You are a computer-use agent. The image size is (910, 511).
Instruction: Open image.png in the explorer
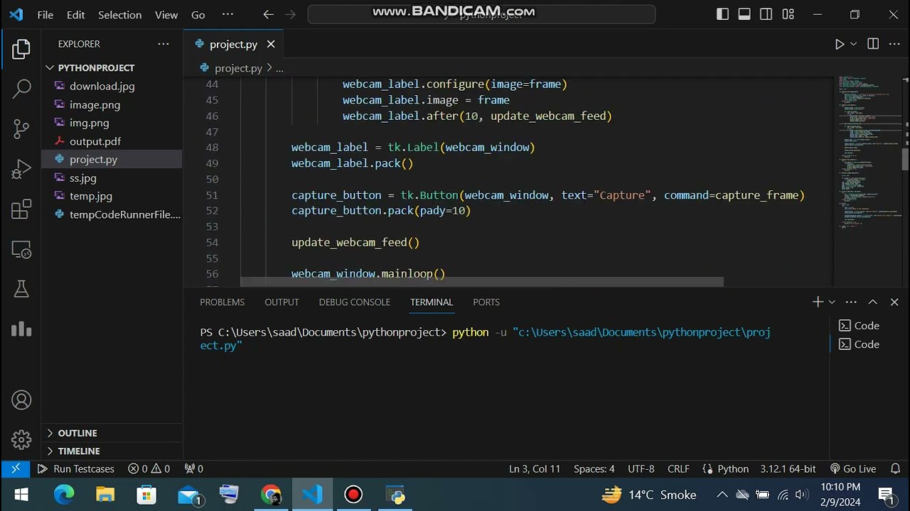click(95, 104)
